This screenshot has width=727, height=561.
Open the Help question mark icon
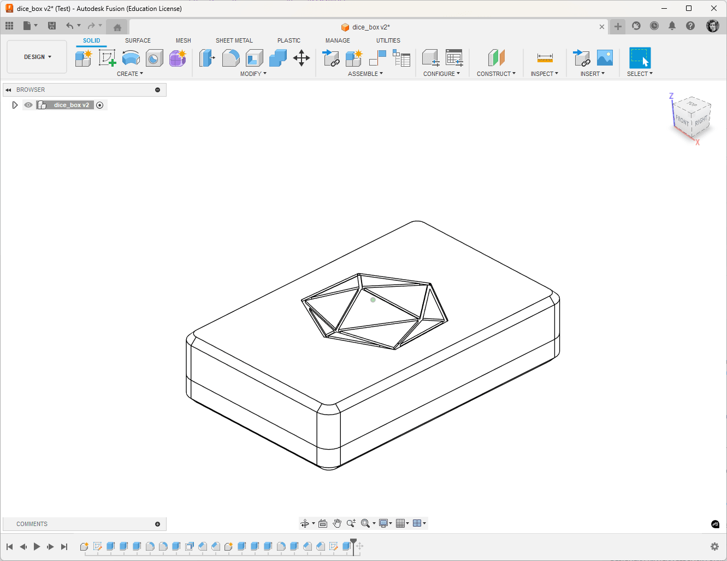(x=690, y=26)
